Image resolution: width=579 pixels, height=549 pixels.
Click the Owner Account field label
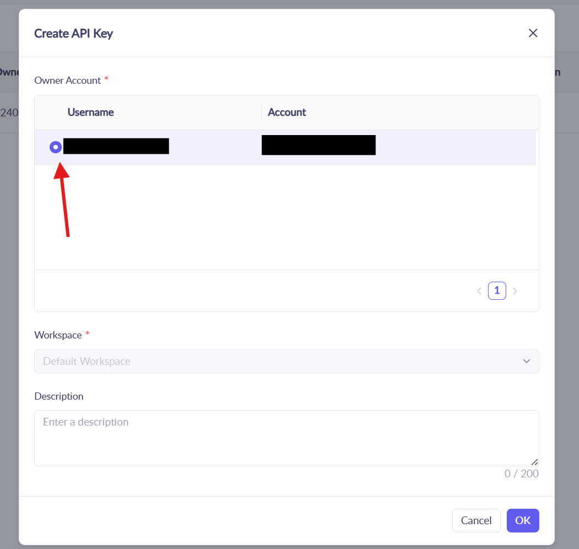[67, 80]
